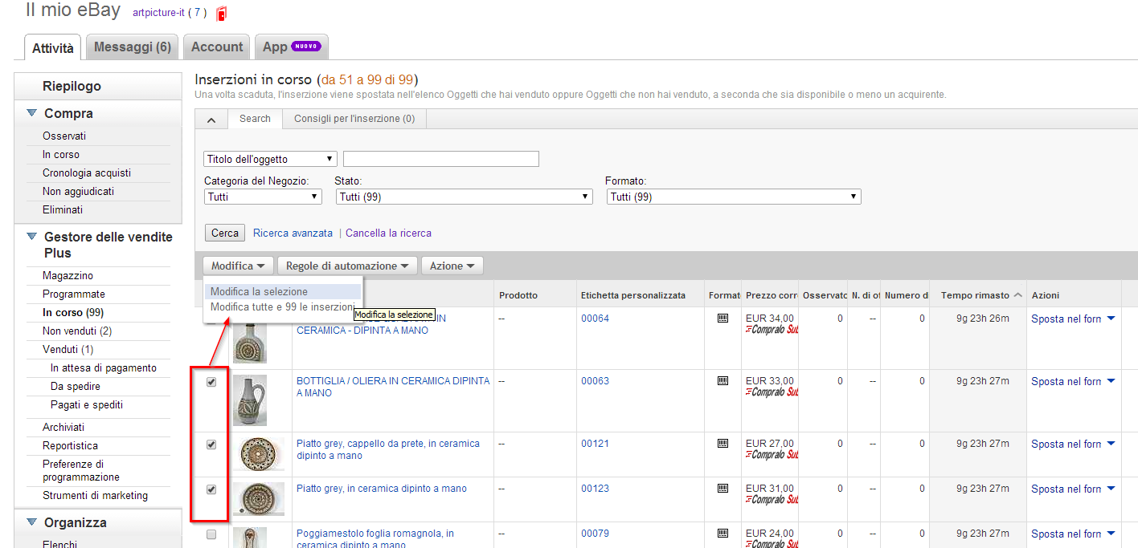Click Compralo Subito logo under EUR 31,00
Viewport: 1138px width, 548px height.
click(772, 500)
